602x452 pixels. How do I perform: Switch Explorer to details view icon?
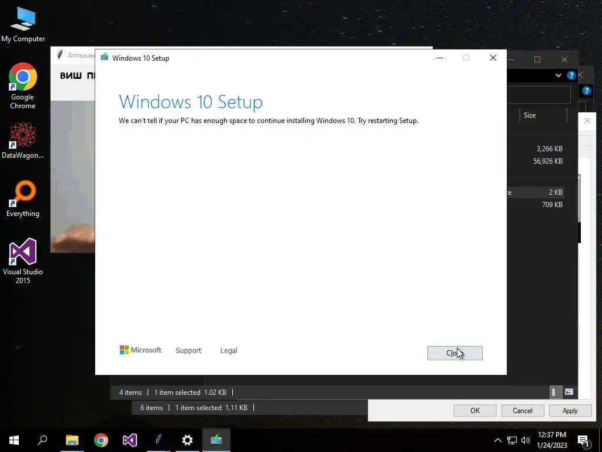(555, 392)
